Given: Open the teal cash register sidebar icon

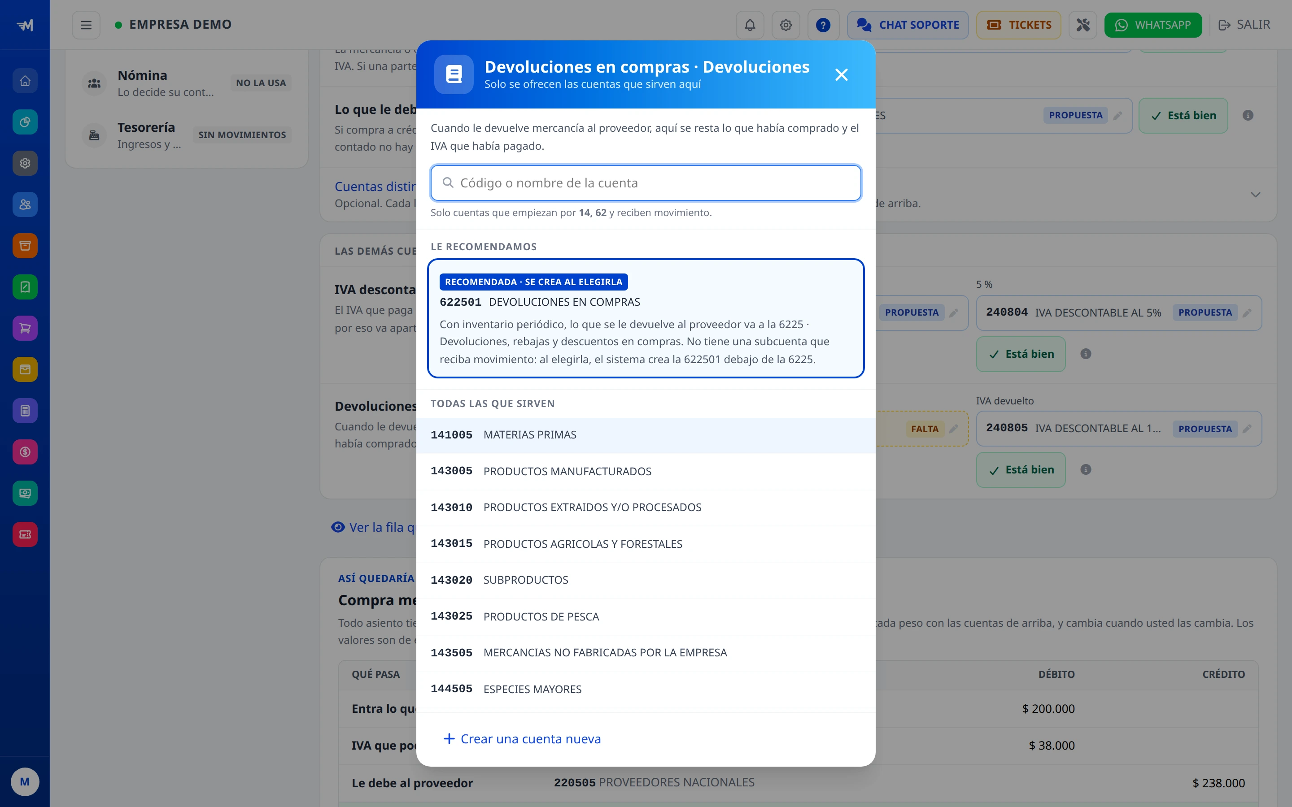Looking at the screenshot, I should pyautogui.click(x=25, y=493).
